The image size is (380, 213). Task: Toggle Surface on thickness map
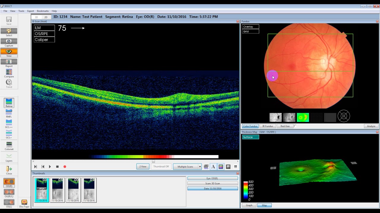pyautogui.click(x=251, y=137)
